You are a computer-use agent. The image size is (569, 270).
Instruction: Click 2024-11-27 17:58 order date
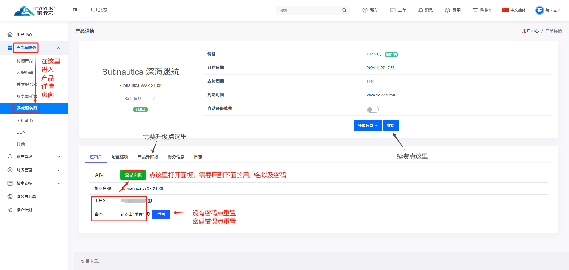[381, 68]
